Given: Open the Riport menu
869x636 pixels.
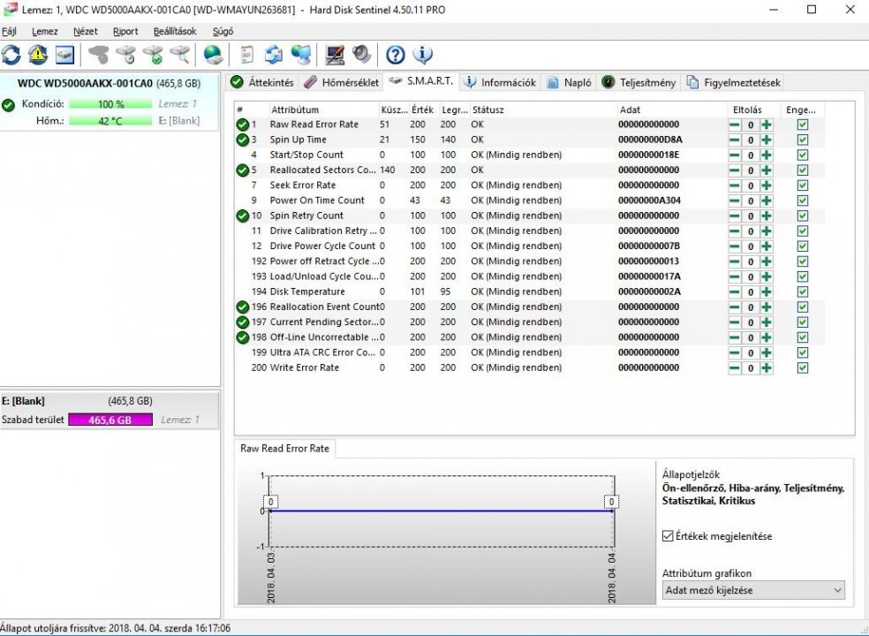Looking at the screenshot, I should [x=125, y=31].
